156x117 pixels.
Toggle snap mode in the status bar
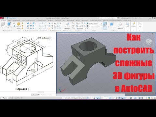[90, 98]
